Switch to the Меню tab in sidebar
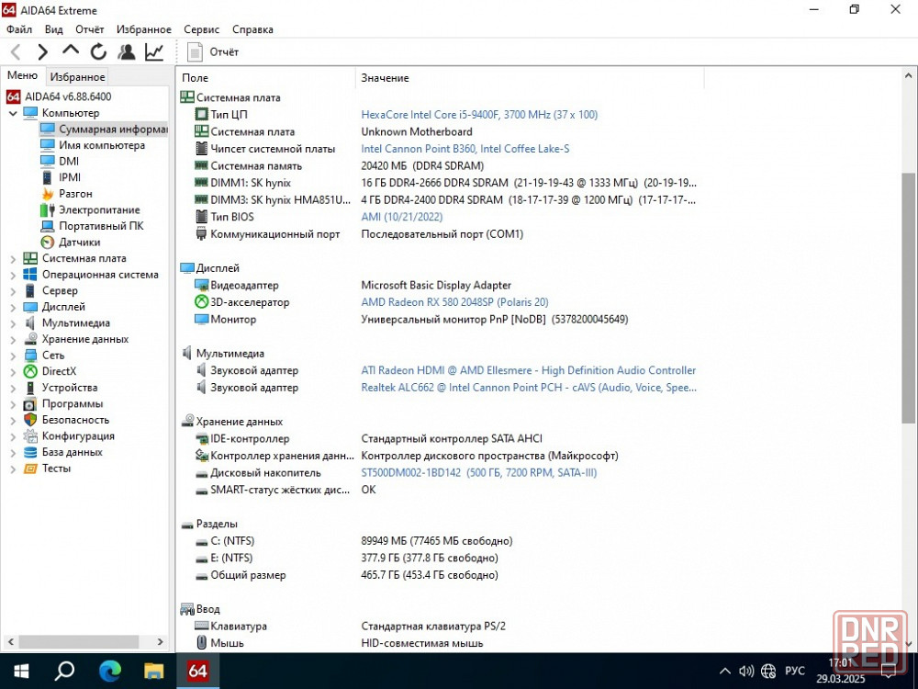This screenshot has height=689, width=918. [x=22, y=75]
